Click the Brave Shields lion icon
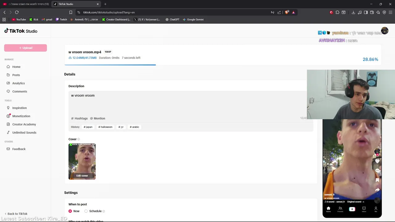Screen dimensions: 395x222 [287, 12]
